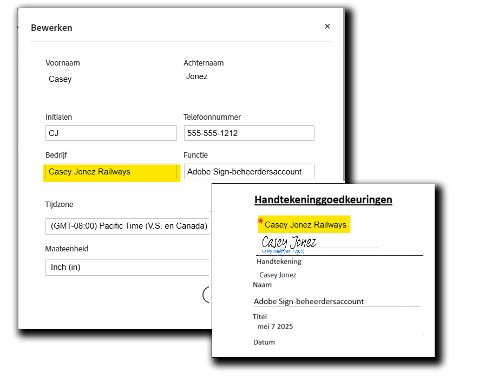Click the handwritten Casey Jonez signature
The height and width of the screenshot is (376, 485).
(289, 242)
